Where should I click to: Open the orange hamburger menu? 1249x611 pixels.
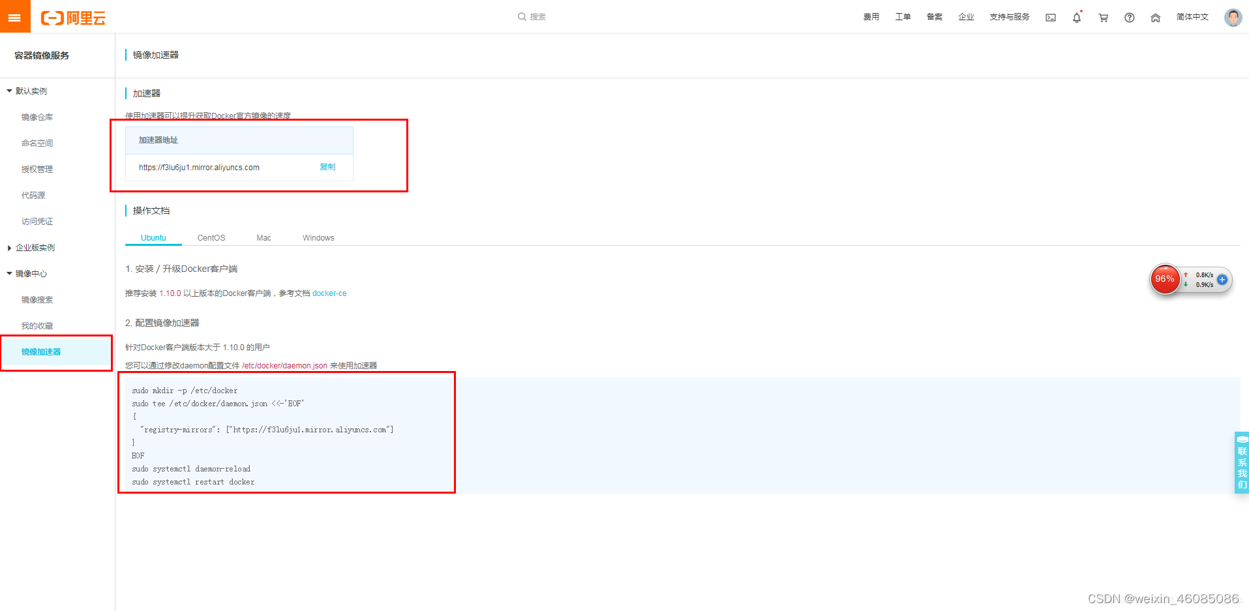click(x=15, y=16)
